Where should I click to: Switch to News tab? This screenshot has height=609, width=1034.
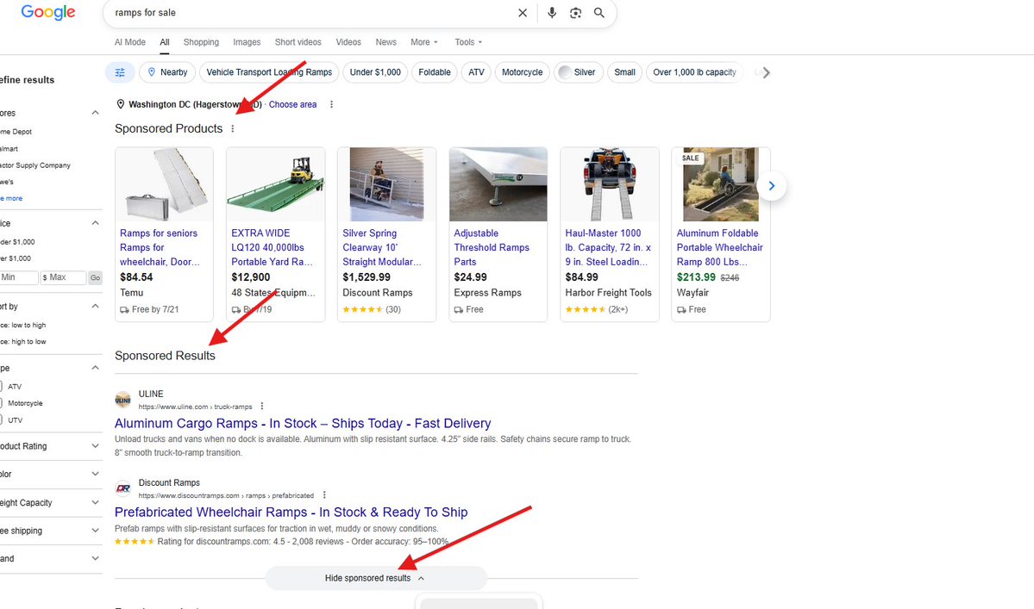[x=385, y=42]
